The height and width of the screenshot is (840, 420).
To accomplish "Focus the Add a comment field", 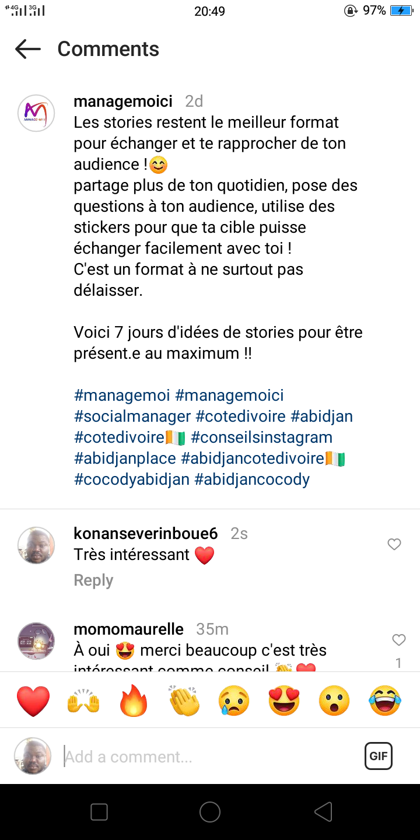I will click(204, 757).
